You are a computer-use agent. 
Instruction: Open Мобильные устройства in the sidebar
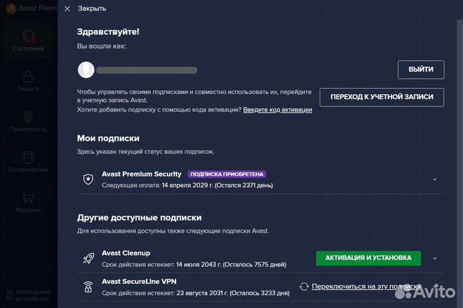29,295
